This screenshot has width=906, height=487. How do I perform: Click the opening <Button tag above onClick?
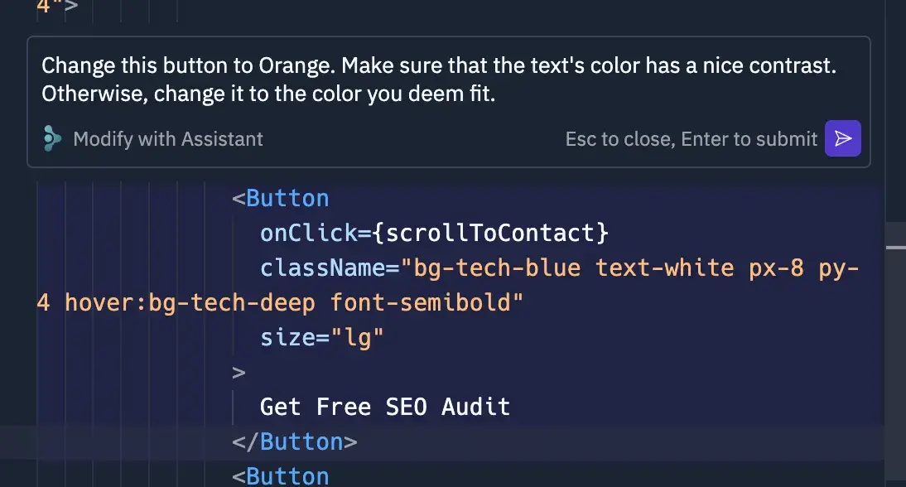[287, 199]
